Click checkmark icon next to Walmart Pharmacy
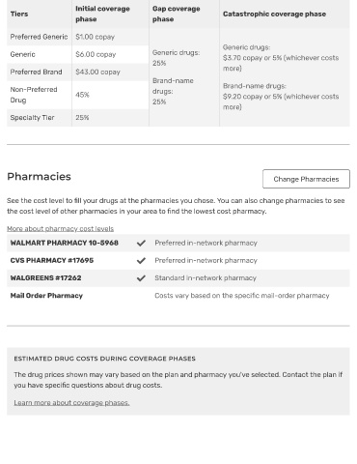This screenshot has width=357, height=464. tap(141, 243)
